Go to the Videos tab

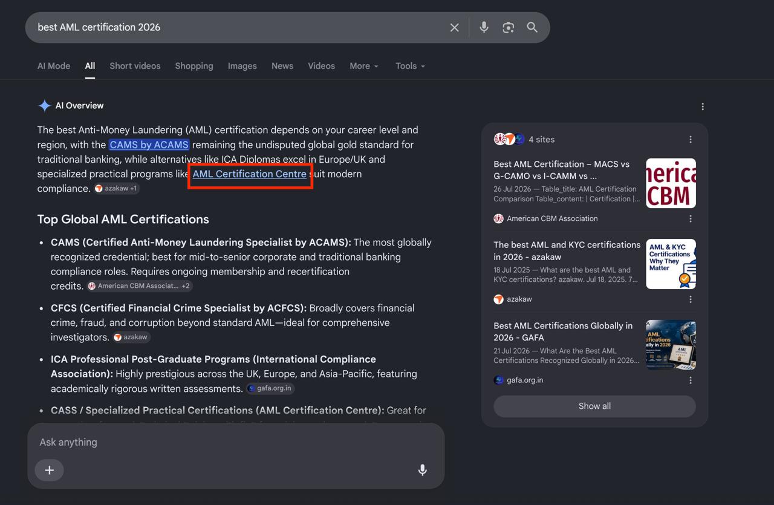tap(321, 66)
